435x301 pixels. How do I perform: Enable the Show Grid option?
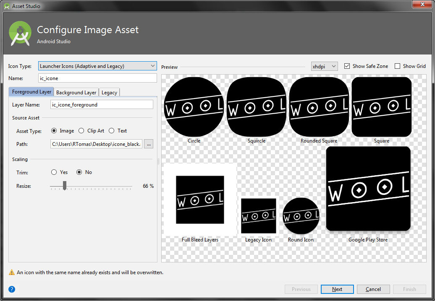(x=397, y=66)
